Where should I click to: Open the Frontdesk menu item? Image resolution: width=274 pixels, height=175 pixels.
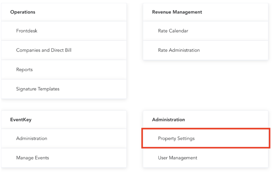[27, 31]
